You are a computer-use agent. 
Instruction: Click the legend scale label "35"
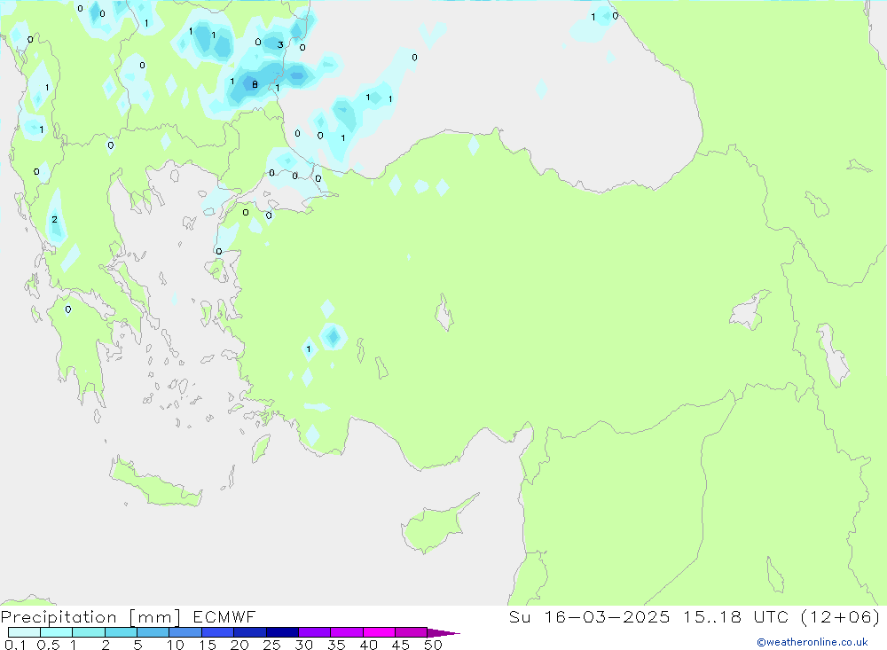pyautogui.click(x=336, y=645)
